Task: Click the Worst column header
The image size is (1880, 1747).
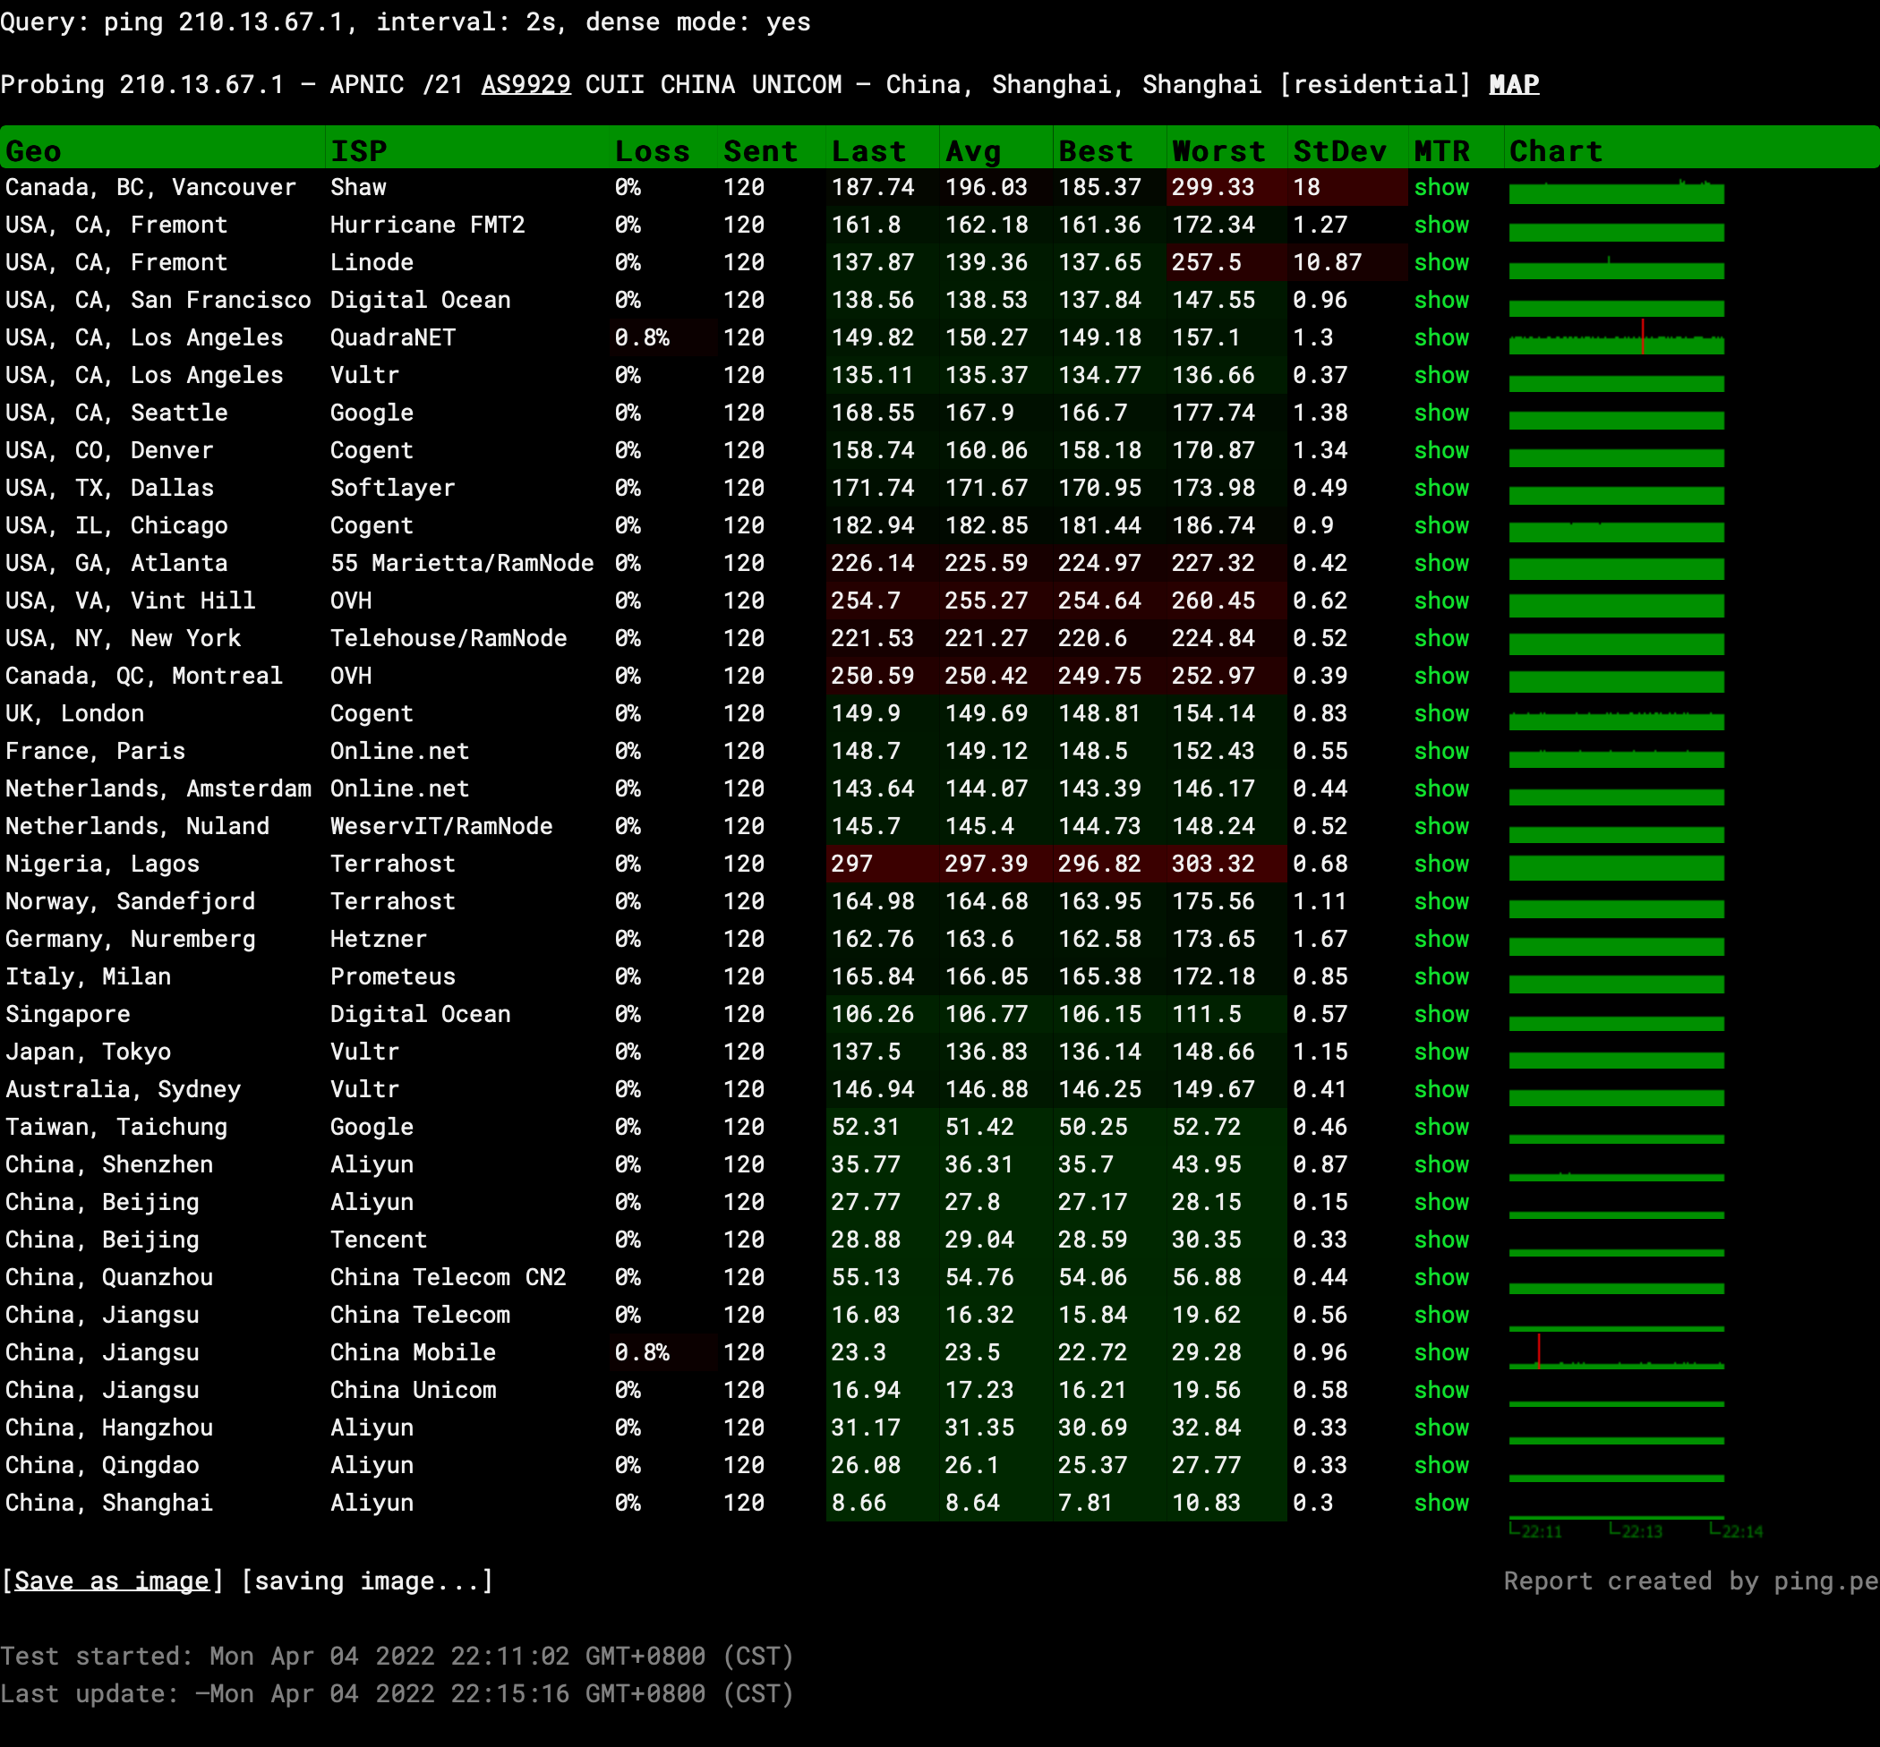Action: coord(1218,151)
